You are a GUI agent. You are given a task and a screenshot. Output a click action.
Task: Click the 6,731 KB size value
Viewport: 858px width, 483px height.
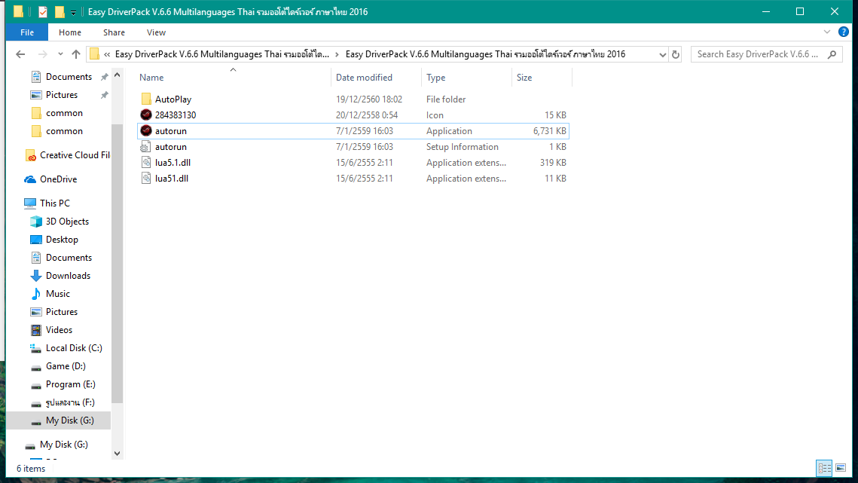coord(549,131)
